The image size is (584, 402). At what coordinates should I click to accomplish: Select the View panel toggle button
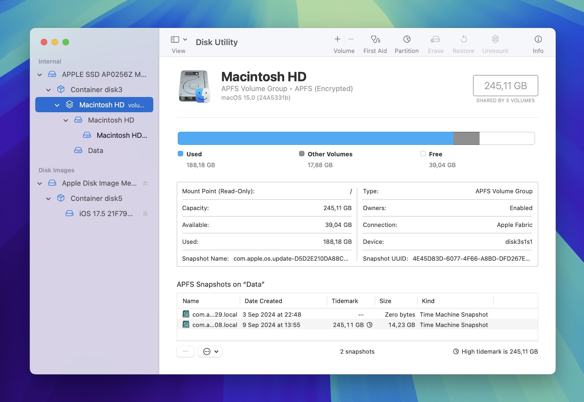(x=175, y=40)
